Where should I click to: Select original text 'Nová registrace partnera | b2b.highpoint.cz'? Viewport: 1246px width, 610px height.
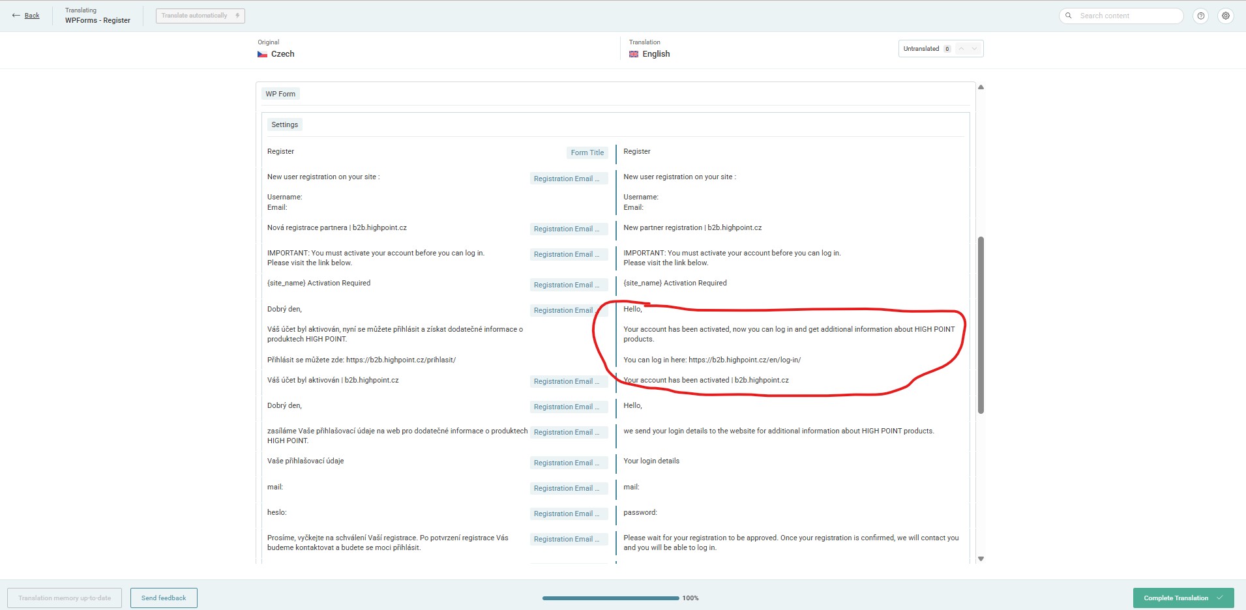(x=337, y=228)
